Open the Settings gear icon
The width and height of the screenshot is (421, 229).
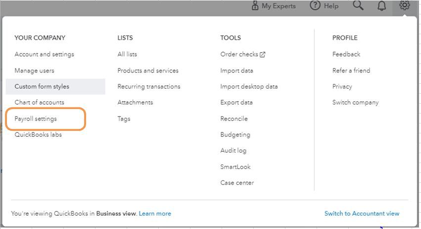(x=404, y=5)
